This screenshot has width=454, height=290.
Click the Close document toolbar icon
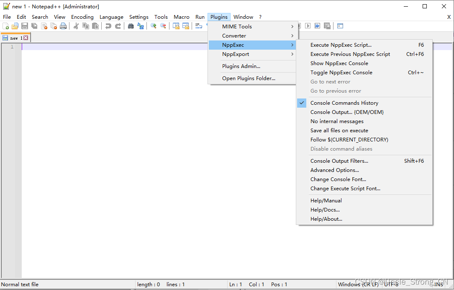pyautogui.click(x=44, y=26)
